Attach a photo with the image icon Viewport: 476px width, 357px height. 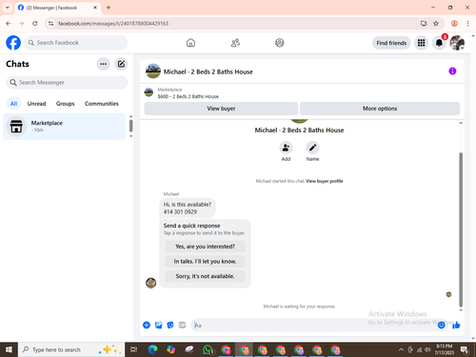(158, 325)
